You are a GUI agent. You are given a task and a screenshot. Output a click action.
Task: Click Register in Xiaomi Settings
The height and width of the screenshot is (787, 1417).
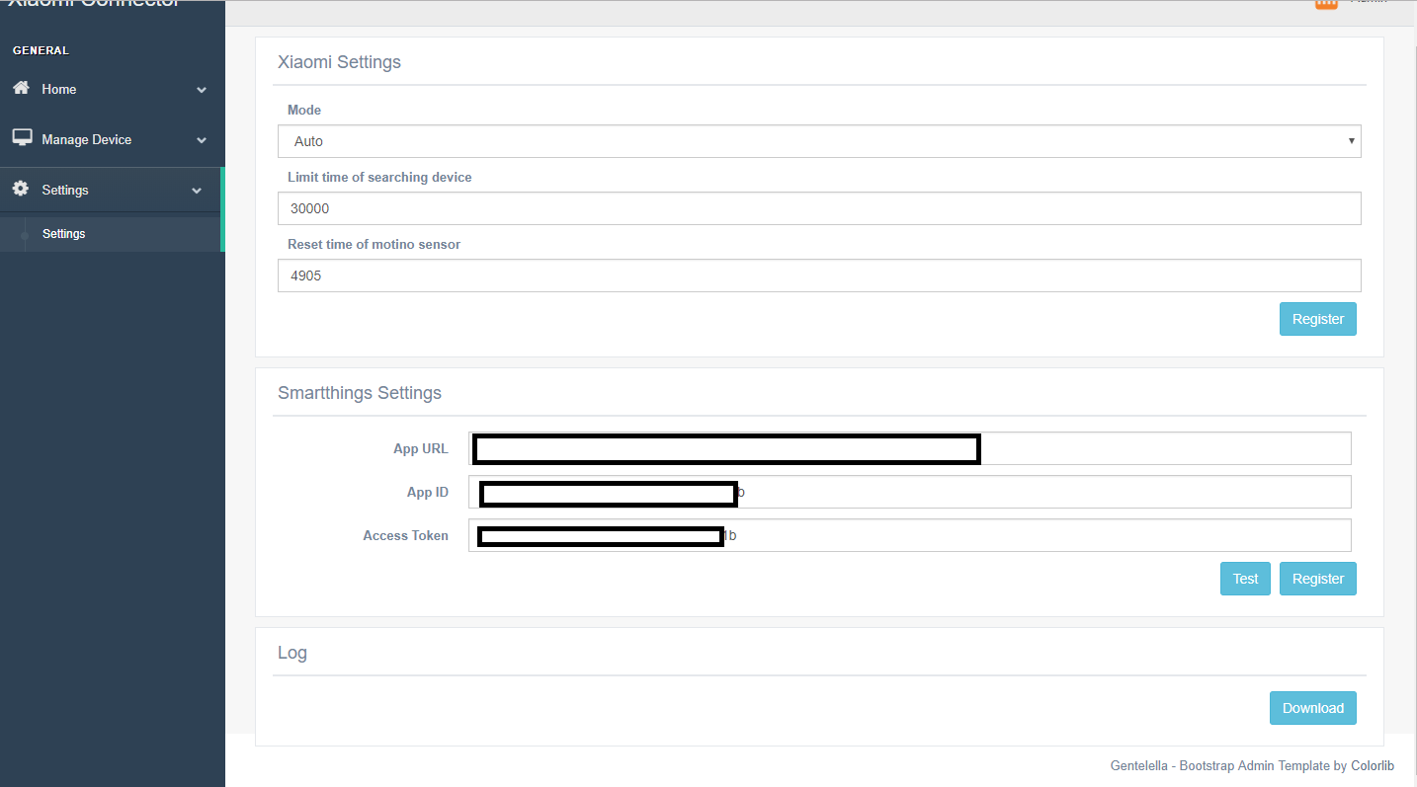pos(1317,319)
